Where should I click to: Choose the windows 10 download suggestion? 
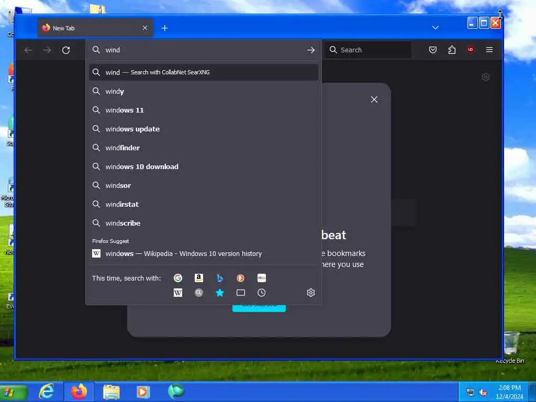(204, 166)
